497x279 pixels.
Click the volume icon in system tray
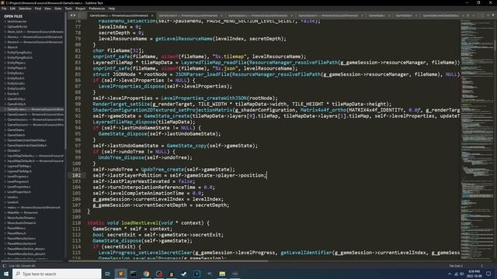462,274
